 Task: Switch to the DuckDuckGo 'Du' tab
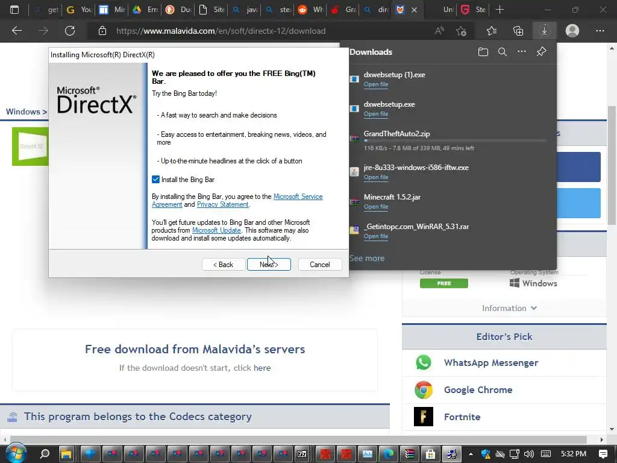click(178, 10)
